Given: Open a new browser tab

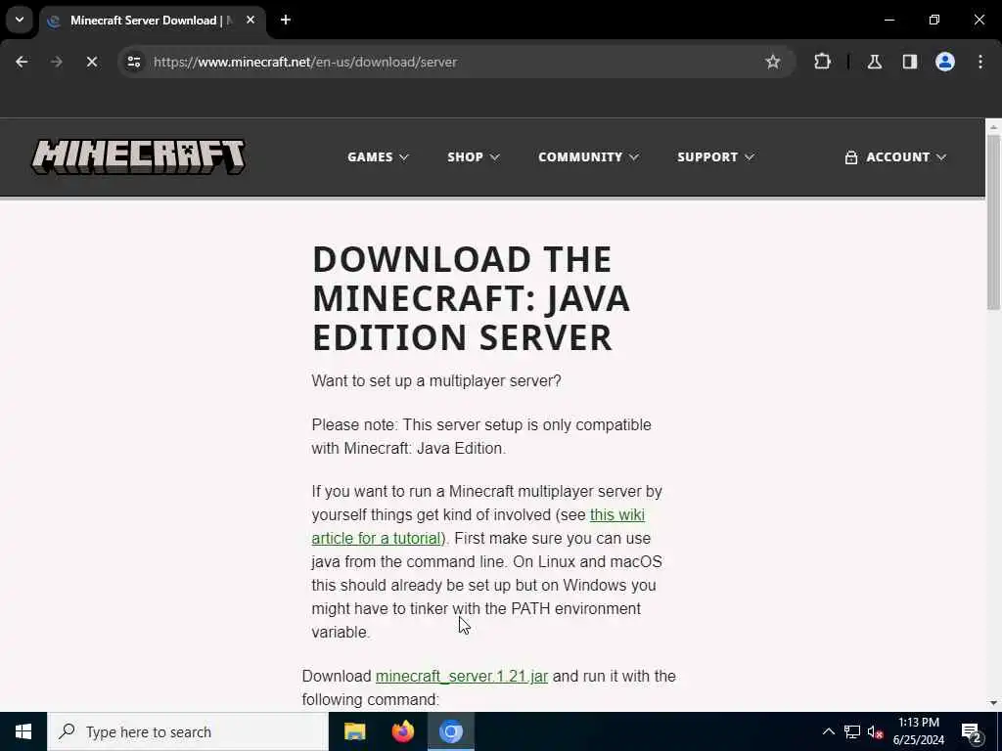Looking at the screenshot, I should pos(286,20).
